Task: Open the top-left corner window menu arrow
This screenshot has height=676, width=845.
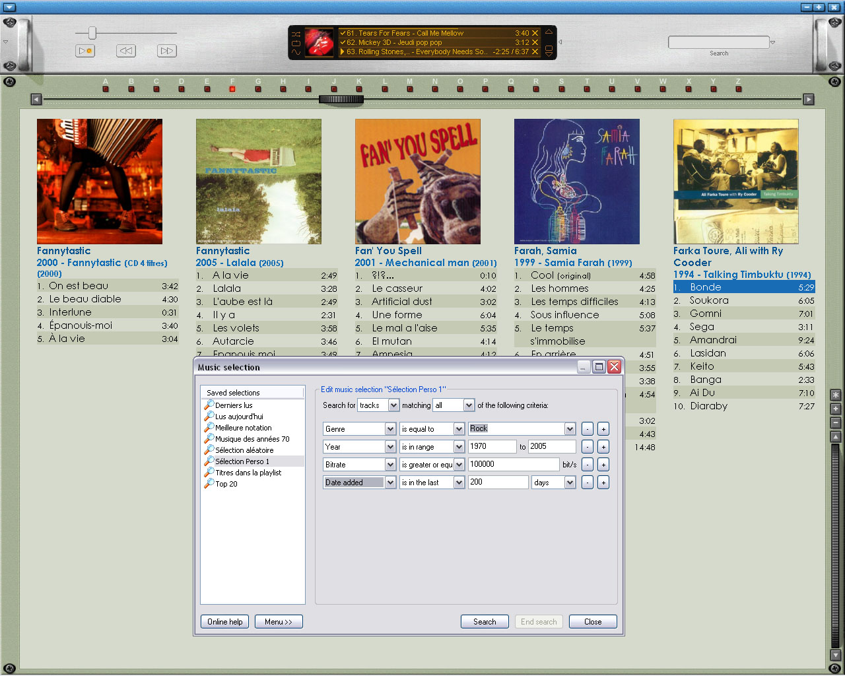Action: click(x=8, y=7)
